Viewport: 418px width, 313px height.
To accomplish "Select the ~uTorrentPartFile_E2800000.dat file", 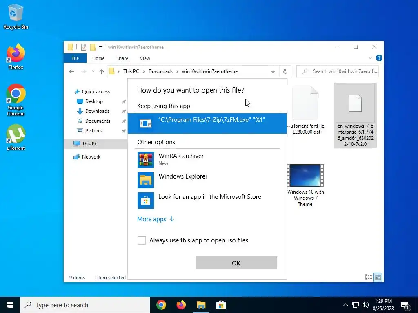I will 305,110.
